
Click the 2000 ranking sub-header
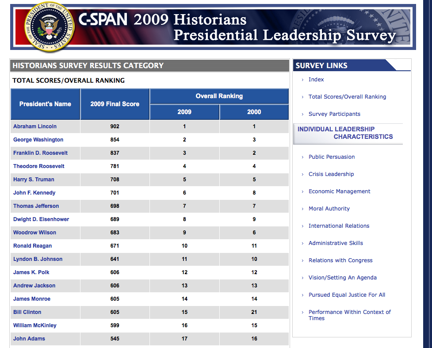coord(254,112)
